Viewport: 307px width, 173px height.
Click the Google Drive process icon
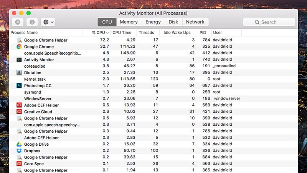[x=19, y=144]
